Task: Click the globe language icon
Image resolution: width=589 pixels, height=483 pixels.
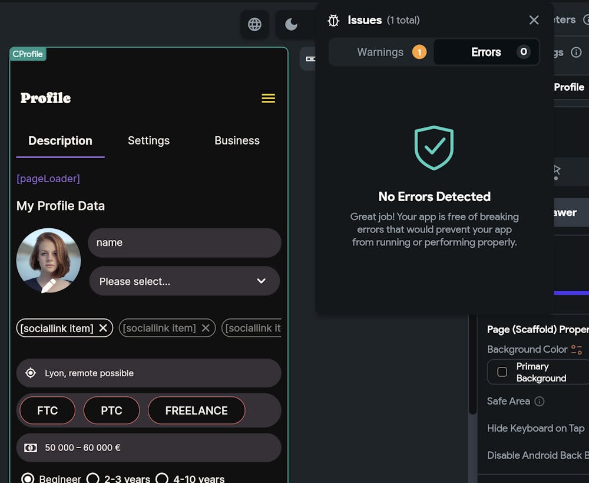Action: [x=254, y=24]
